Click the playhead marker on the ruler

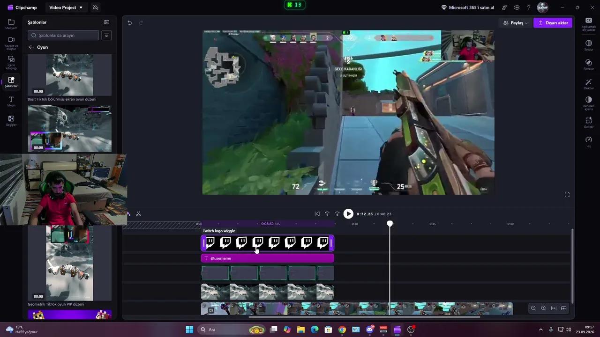[x=390, y=224]
